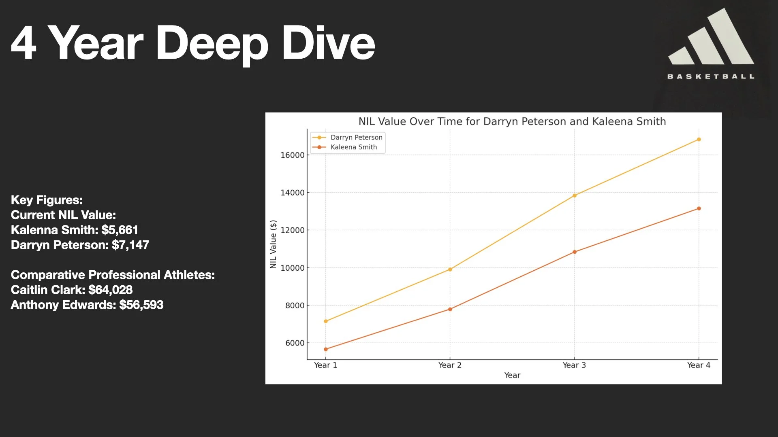Click the '4 Year Deep Dive' title

pos(193,43)
